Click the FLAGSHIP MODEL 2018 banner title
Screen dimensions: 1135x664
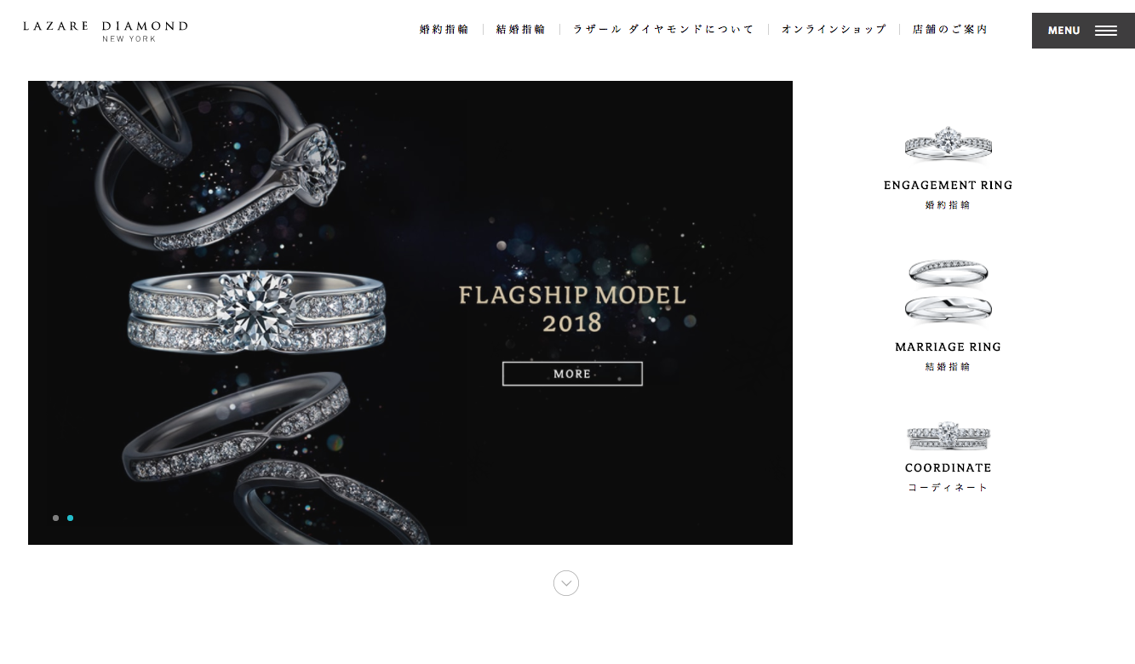[x=572, y=309]
